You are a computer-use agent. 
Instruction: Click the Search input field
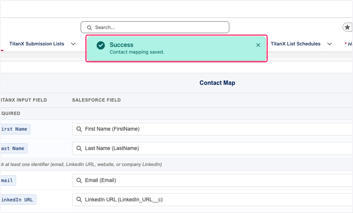click(155, 27)
